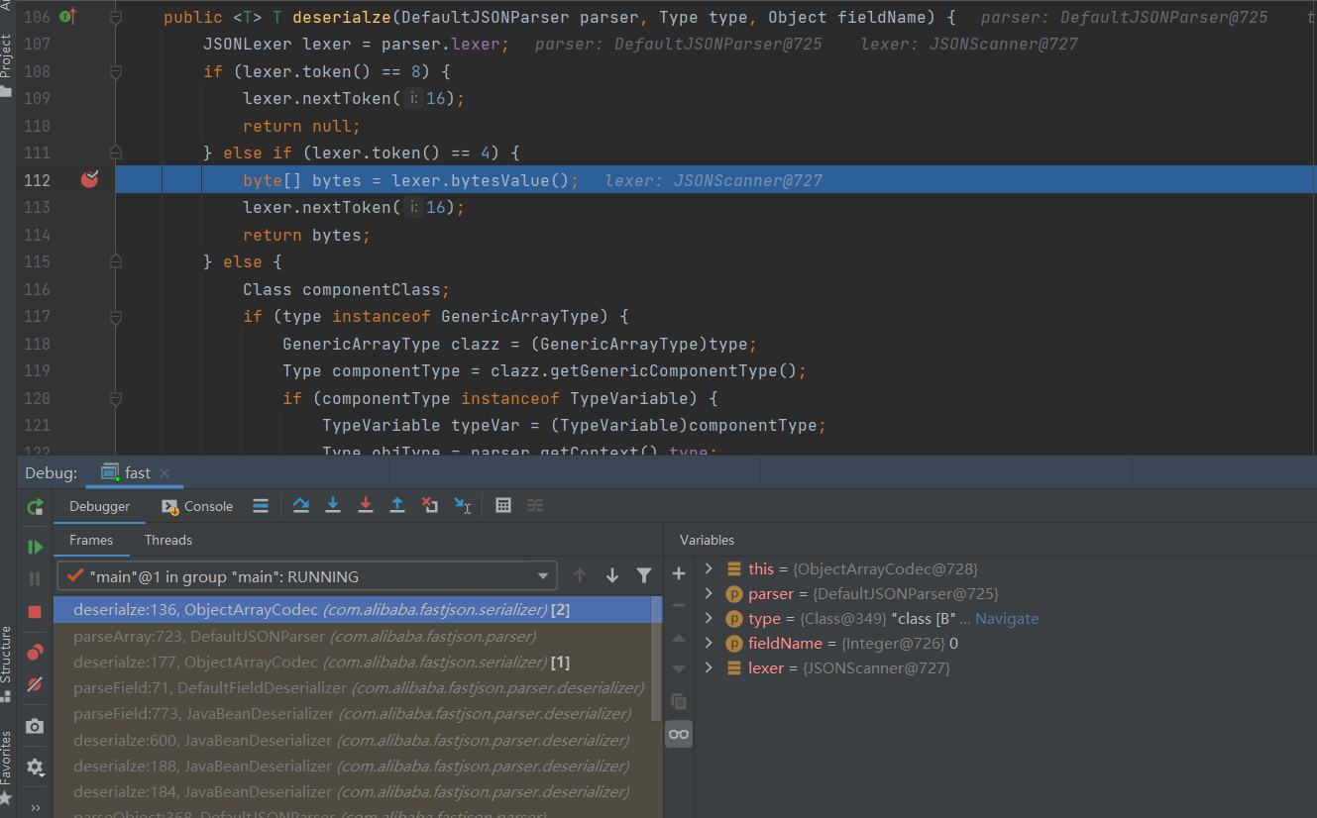The image size is (1317, 818).
Task: Switch to the Console tab
Action: tap(197, 506)
